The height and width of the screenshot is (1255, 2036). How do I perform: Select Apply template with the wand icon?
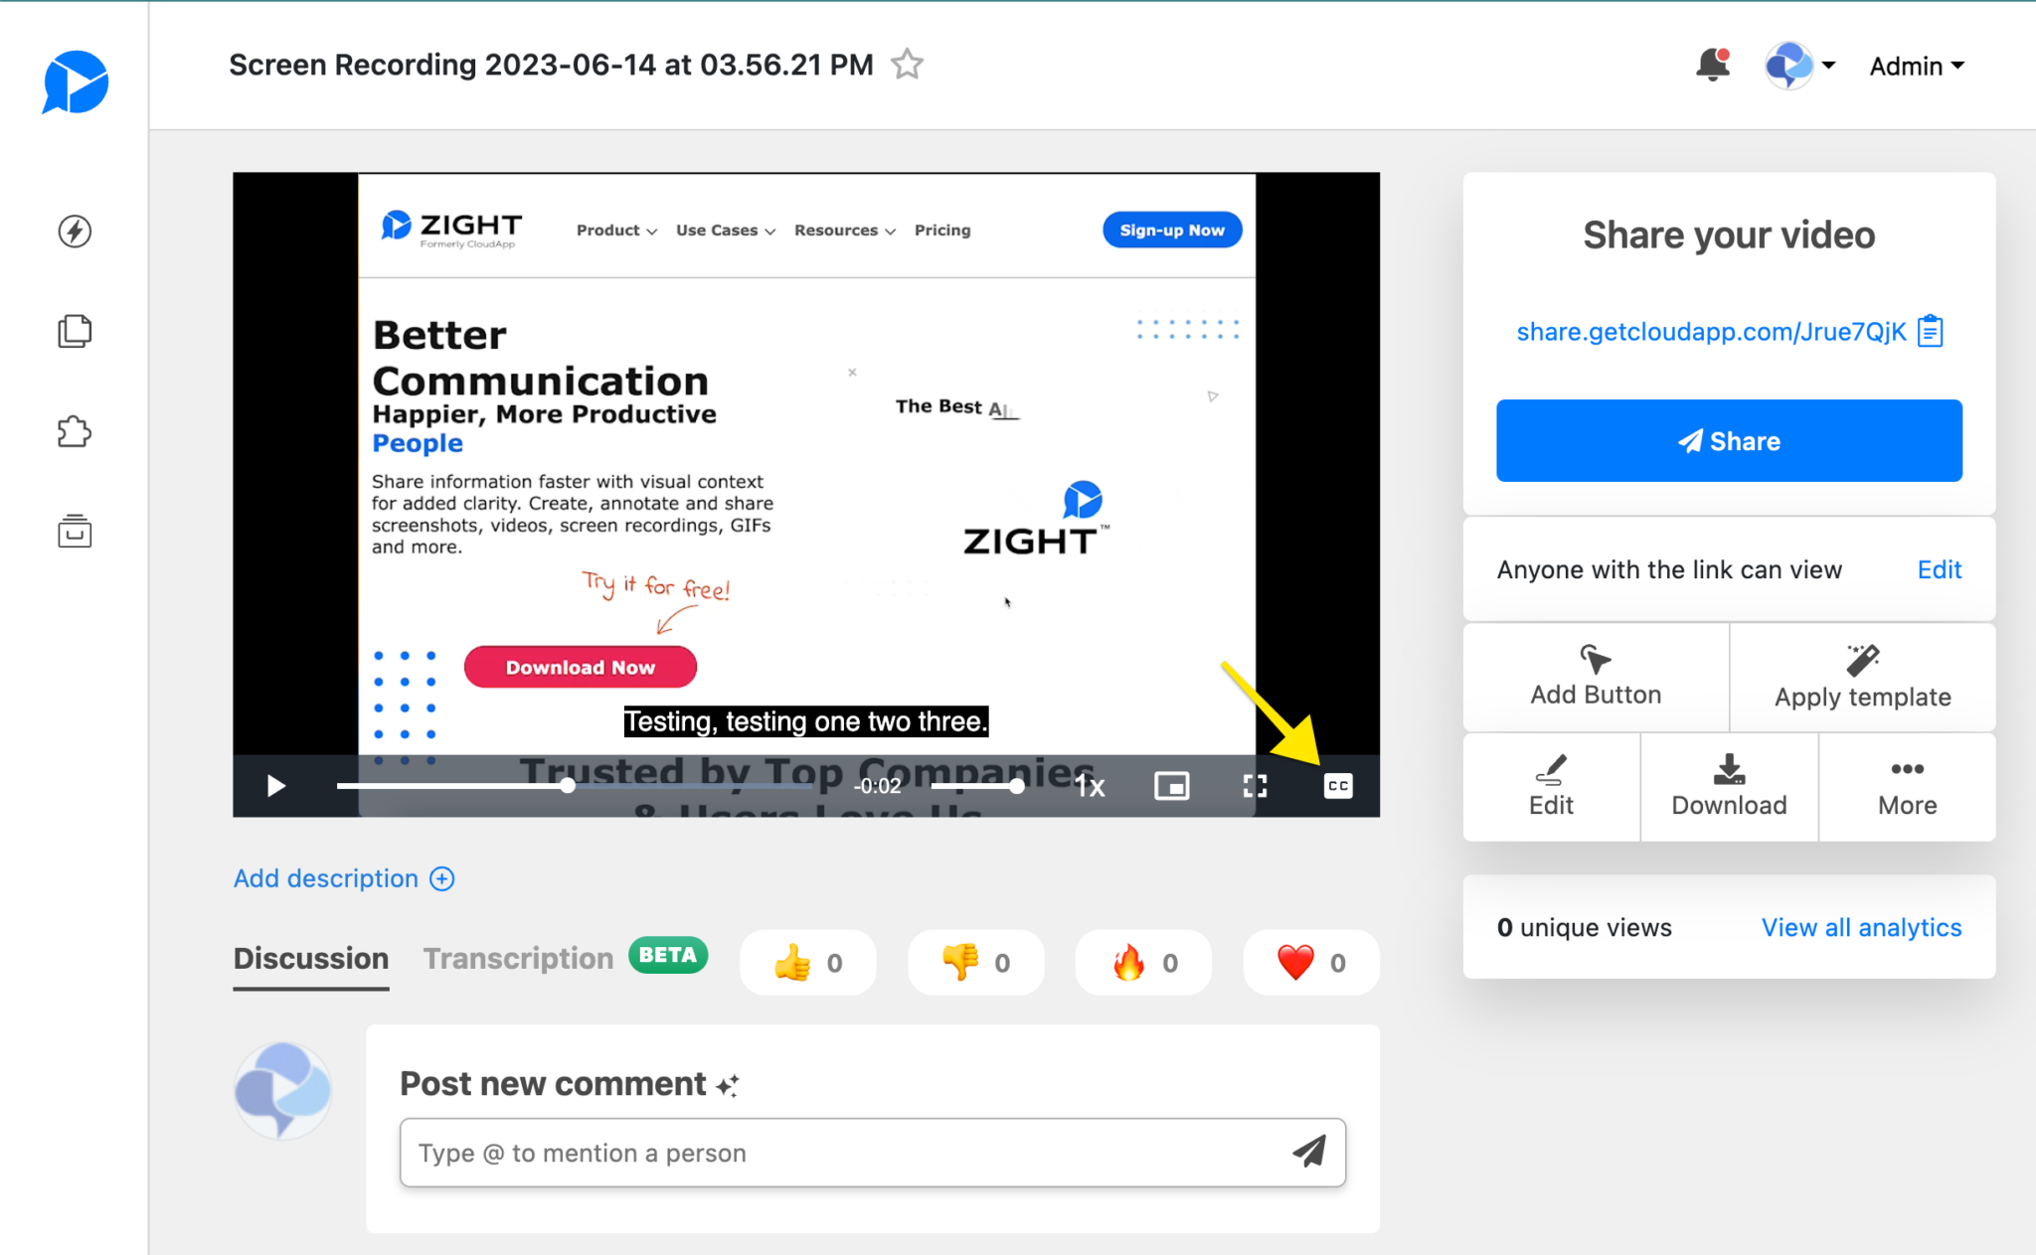click(x=1861, y=677)
